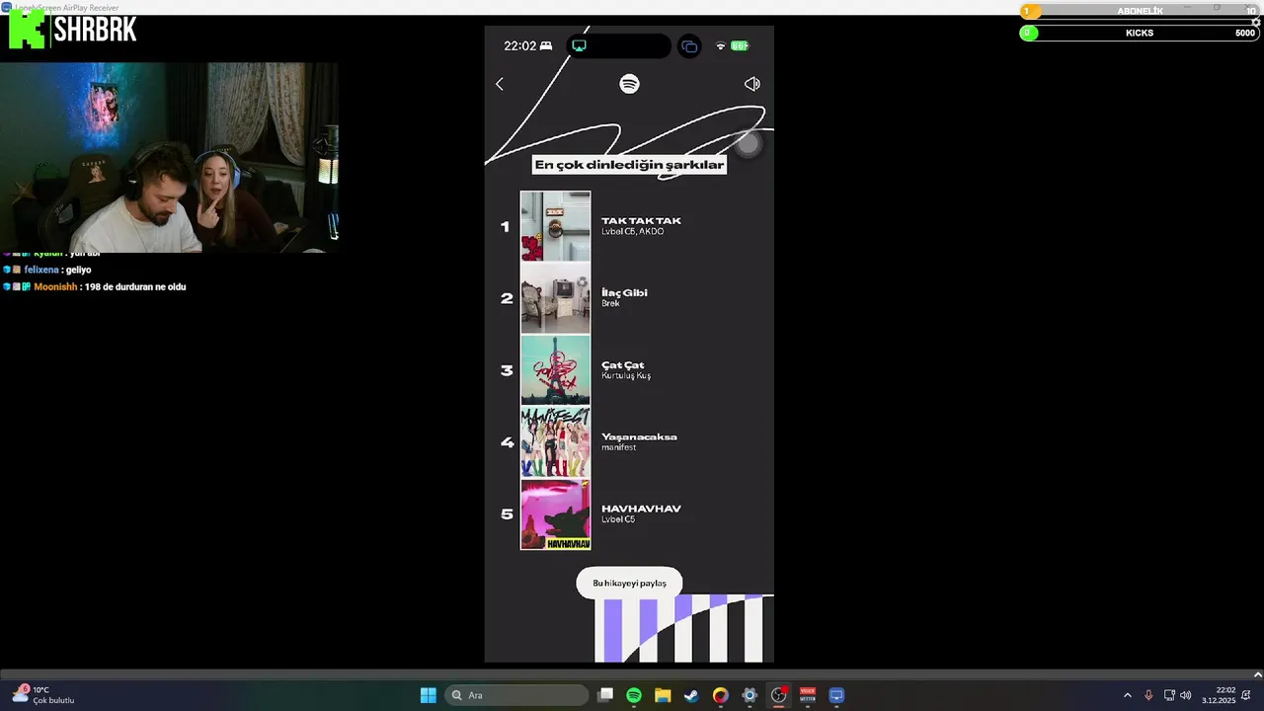Select the song title Çat Çat
1264x711 pixels.
622,365
